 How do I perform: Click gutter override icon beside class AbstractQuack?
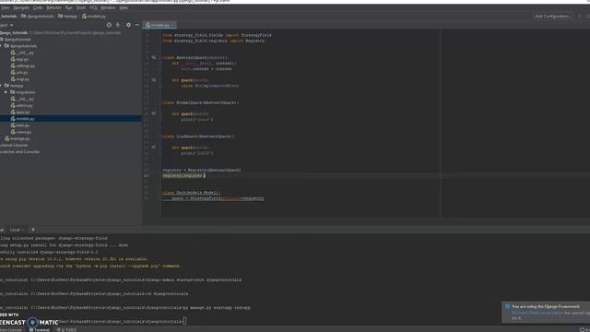pyautogui.click(x=154, y=57)
